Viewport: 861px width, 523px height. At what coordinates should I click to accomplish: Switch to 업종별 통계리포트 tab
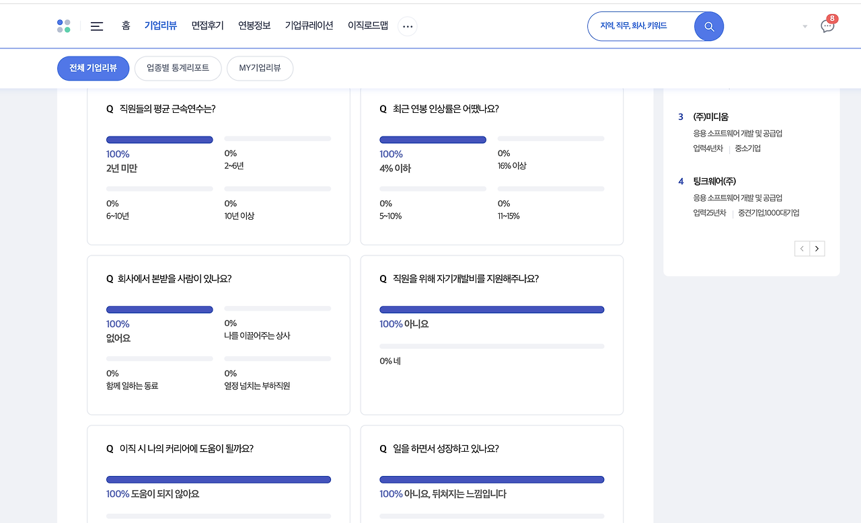click(178, 68)
